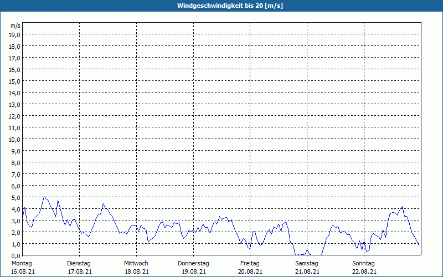Click the chart title Windgeschwindigkeit bis 20 [m/s]
The width and height of the screenshot is (443, 277).
(221, 6)
